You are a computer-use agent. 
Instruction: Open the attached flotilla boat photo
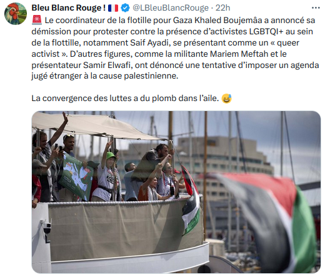click(x=176, y=192)
